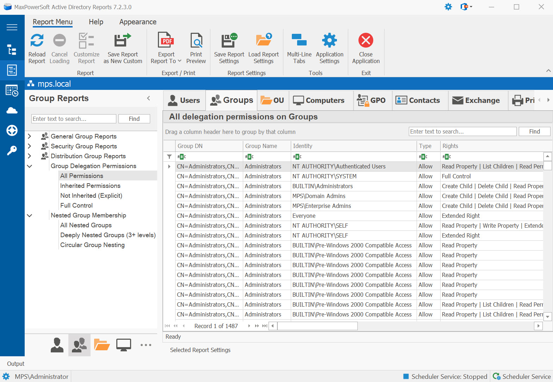Click the Close Application button
553x382 pixels.
point(366,48)
